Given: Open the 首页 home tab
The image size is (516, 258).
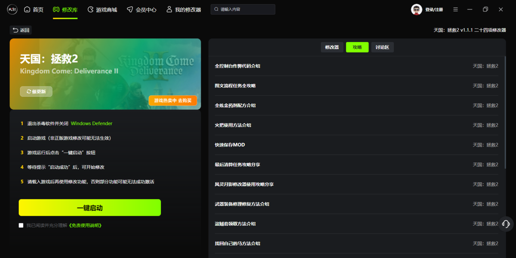Looking at the screenshot, I should coord(34,9).
